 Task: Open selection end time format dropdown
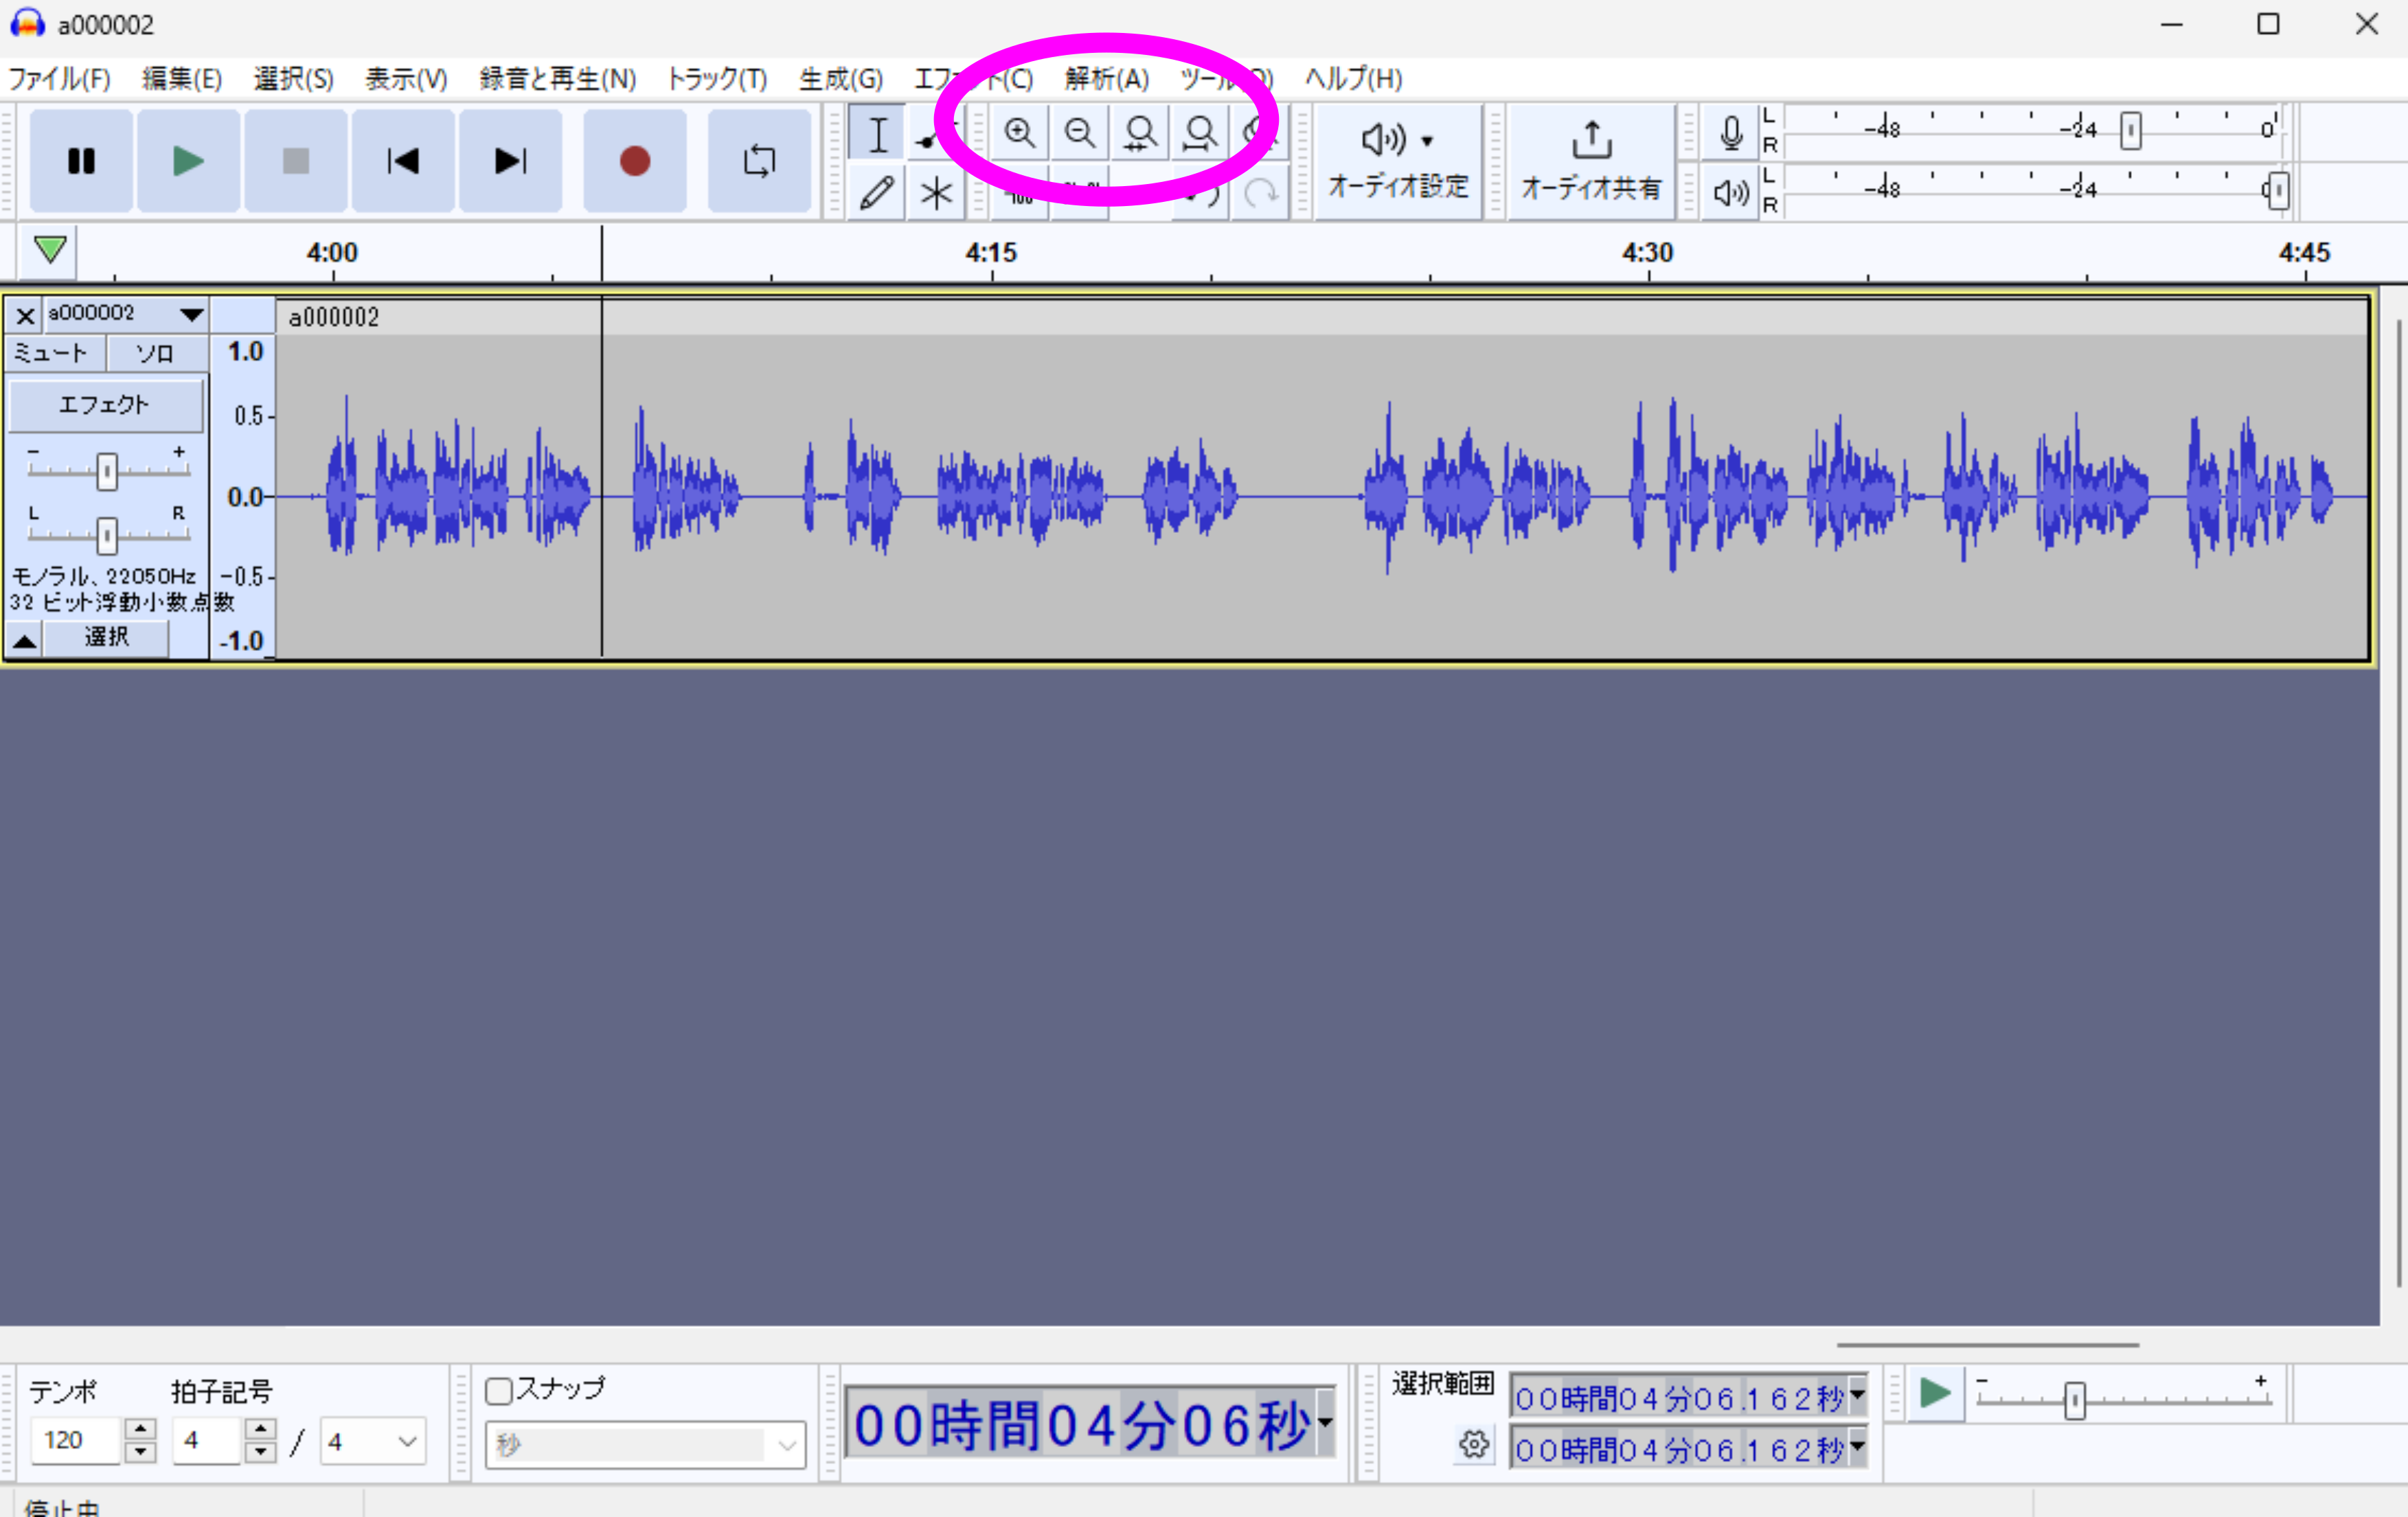pyautogui.click(x=1857, y=1447)
